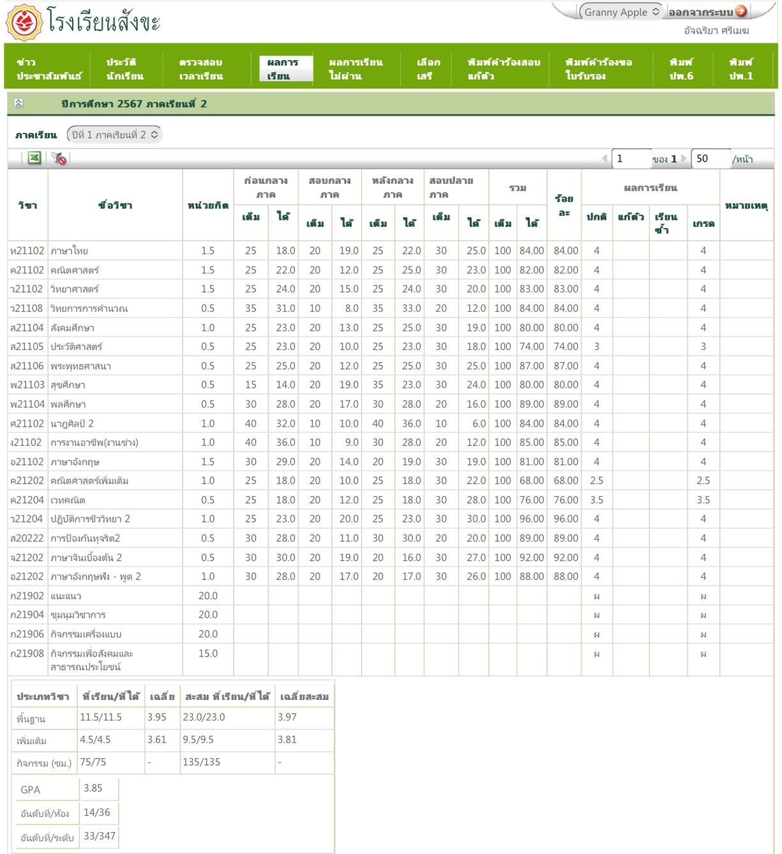Click the พื้นฐาน summary row label

click(x=31, y=719)
